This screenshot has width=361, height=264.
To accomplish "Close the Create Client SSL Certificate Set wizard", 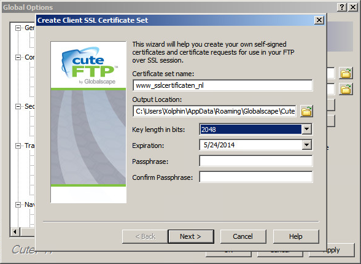I will click(x=319, y=20).
